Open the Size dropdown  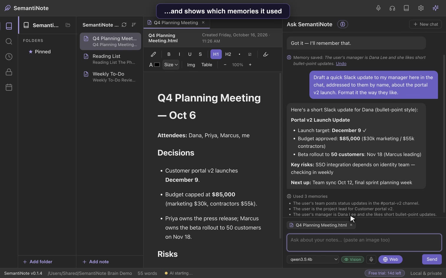(171, 65)
